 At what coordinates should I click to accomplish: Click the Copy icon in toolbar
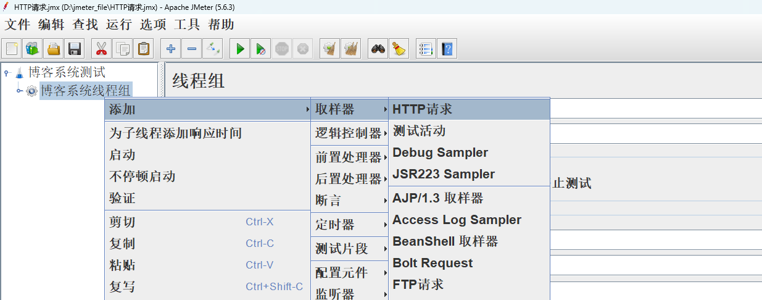pyautogui.click(x=122, y=48)
